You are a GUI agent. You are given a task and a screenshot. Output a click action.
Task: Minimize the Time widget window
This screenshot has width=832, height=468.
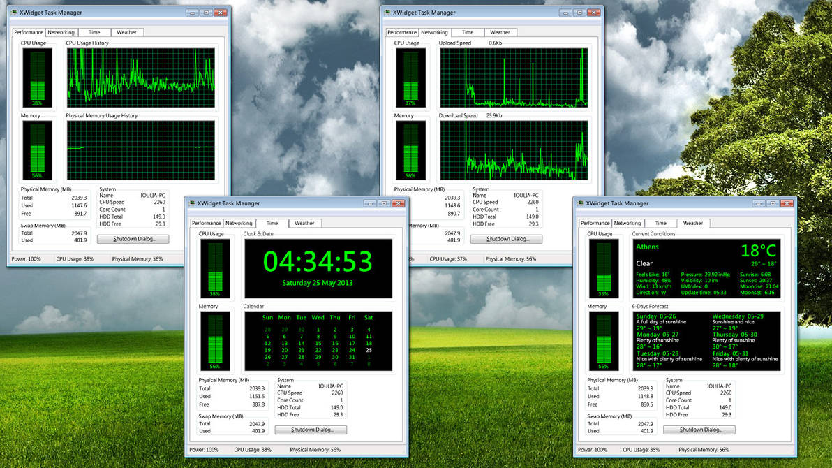[x=370, y=203]
